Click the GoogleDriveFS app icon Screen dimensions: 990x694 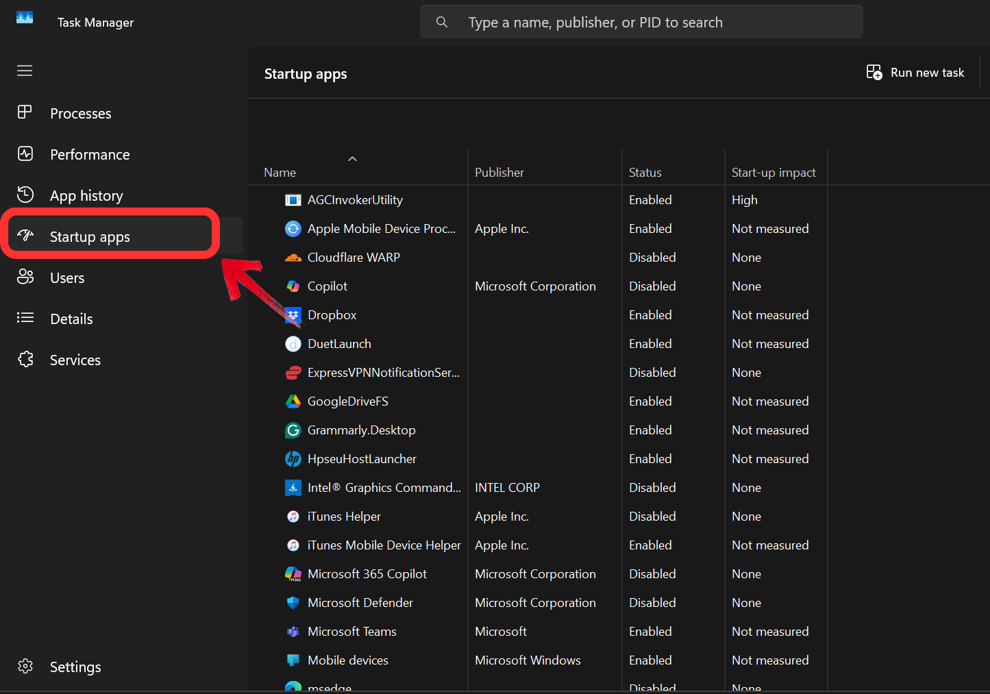293,401
